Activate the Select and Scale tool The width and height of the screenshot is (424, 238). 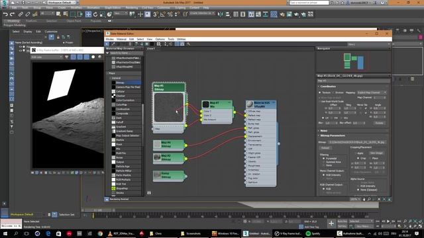click(x=102, y=14)
